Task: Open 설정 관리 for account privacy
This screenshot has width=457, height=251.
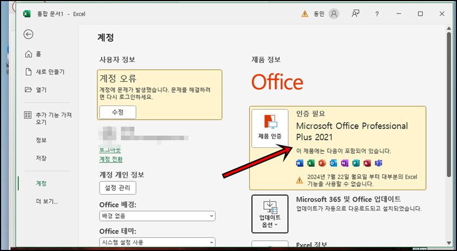Action: pos(118,188)
